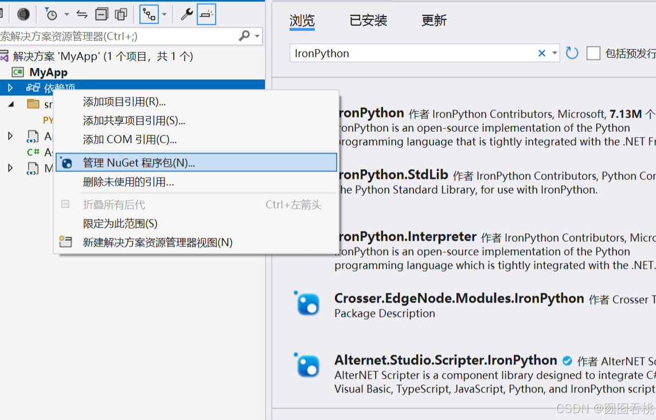This screenshot has height=420, width=656.
Task: Click the file icon beside the 'M' item
Action: [x=33, y=168]
